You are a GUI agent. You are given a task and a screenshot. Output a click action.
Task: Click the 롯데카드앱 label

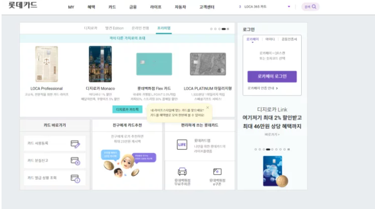(x=202, y=141)
